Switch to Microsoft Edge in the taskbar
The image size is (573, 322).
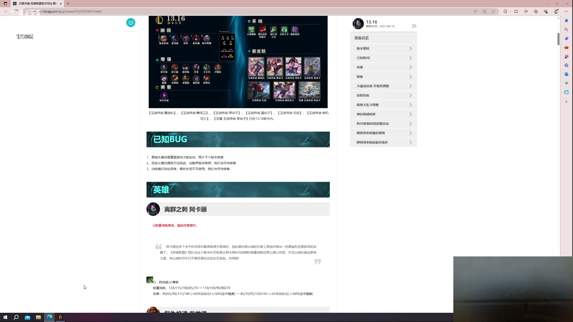coord(49,317)
